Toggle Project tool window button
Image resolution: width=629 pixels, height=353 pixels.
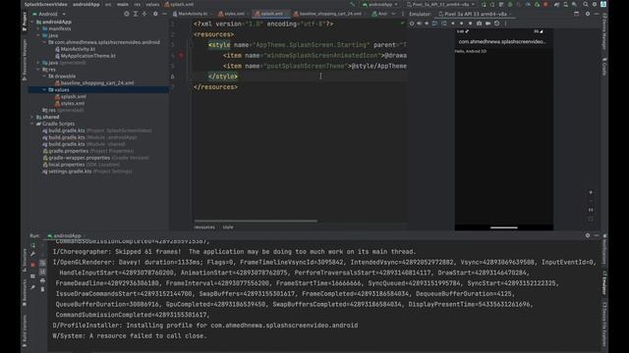coord(25,22)
